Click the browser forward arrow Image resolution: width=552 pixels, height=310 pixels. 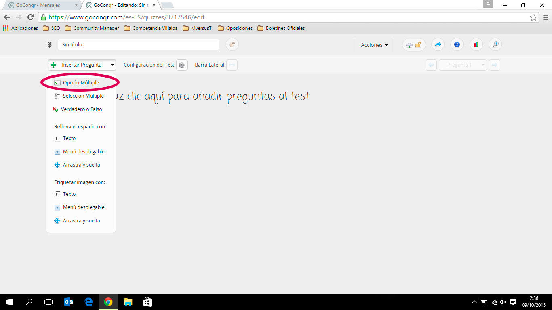(x=19, y=17)
